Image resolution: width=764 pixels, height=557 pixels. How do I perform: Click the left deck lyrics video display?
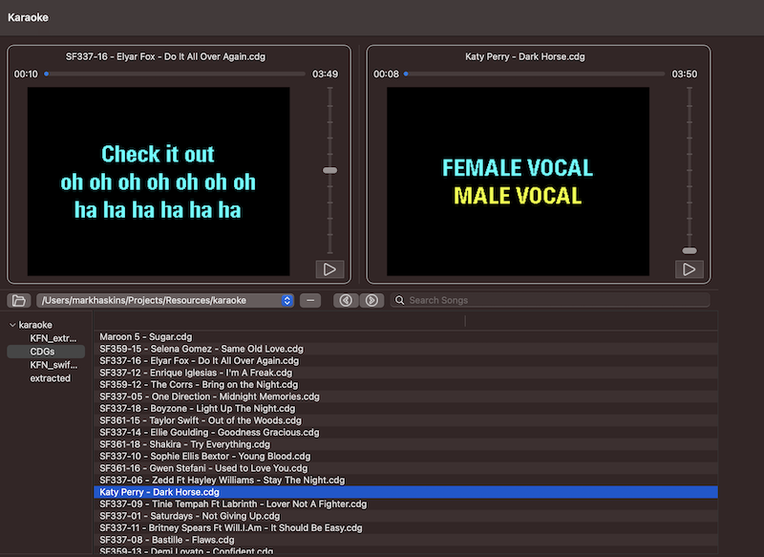[x=159, y=182]
